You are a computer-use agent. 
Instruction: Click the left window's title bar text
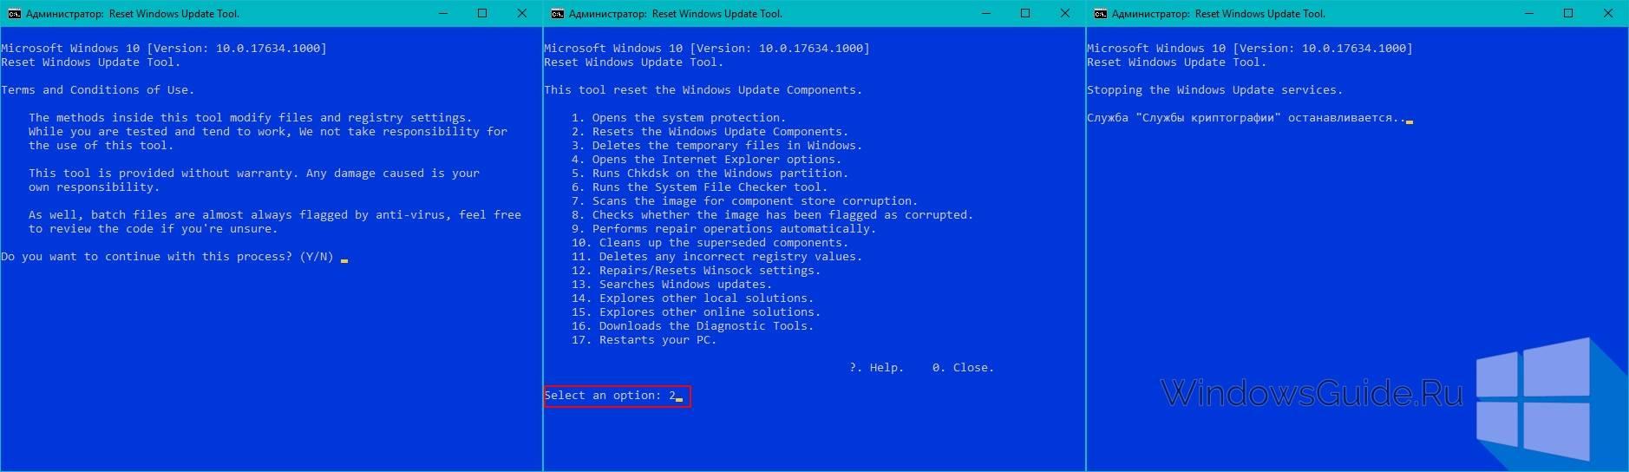coord(133,14)
